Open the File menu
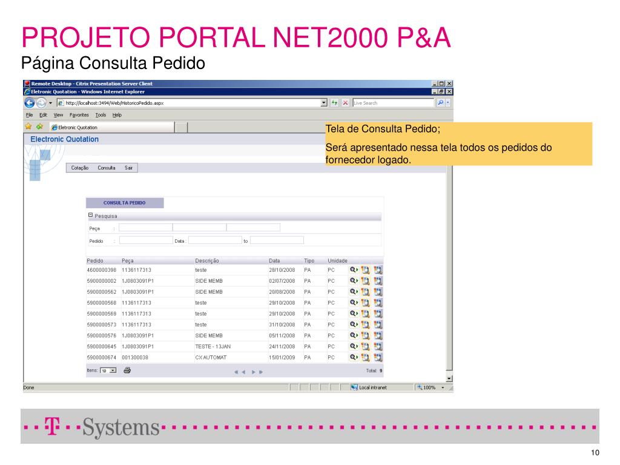Image resolution: width=620 pixels, height=465 pixels. [x=30, y=115]
